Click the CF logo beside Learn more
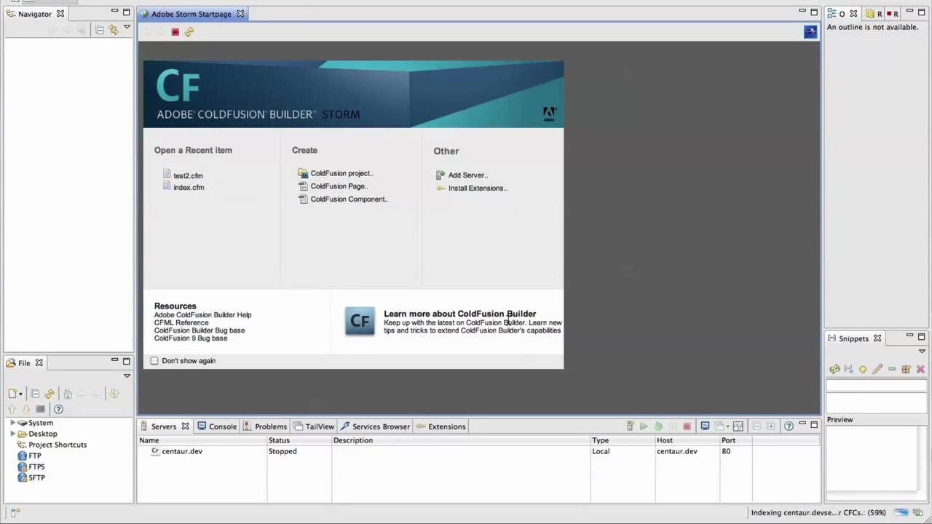The height and width of the screenshot is (524, 932). tap(360, 321)
